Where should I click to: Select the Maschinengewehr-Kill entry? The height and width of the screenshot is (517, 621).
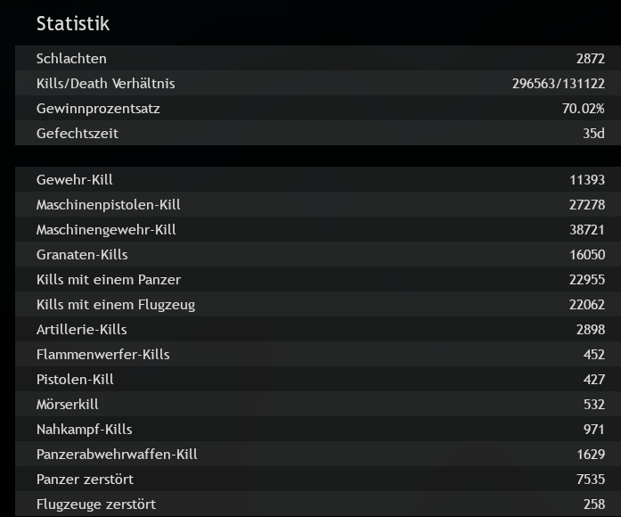318,229
